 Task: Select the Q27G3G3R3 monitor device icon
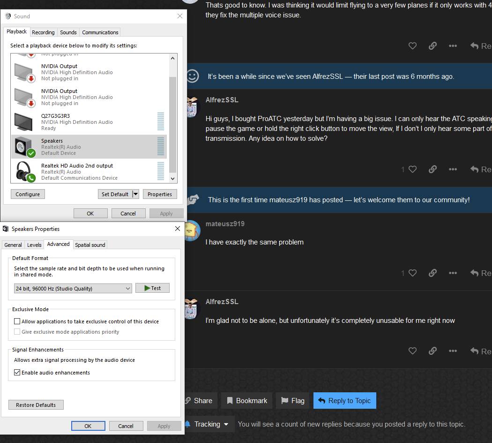23,122
